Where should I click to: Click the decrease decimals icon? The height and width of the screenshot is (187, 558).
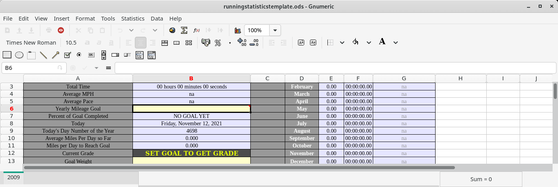254,43
